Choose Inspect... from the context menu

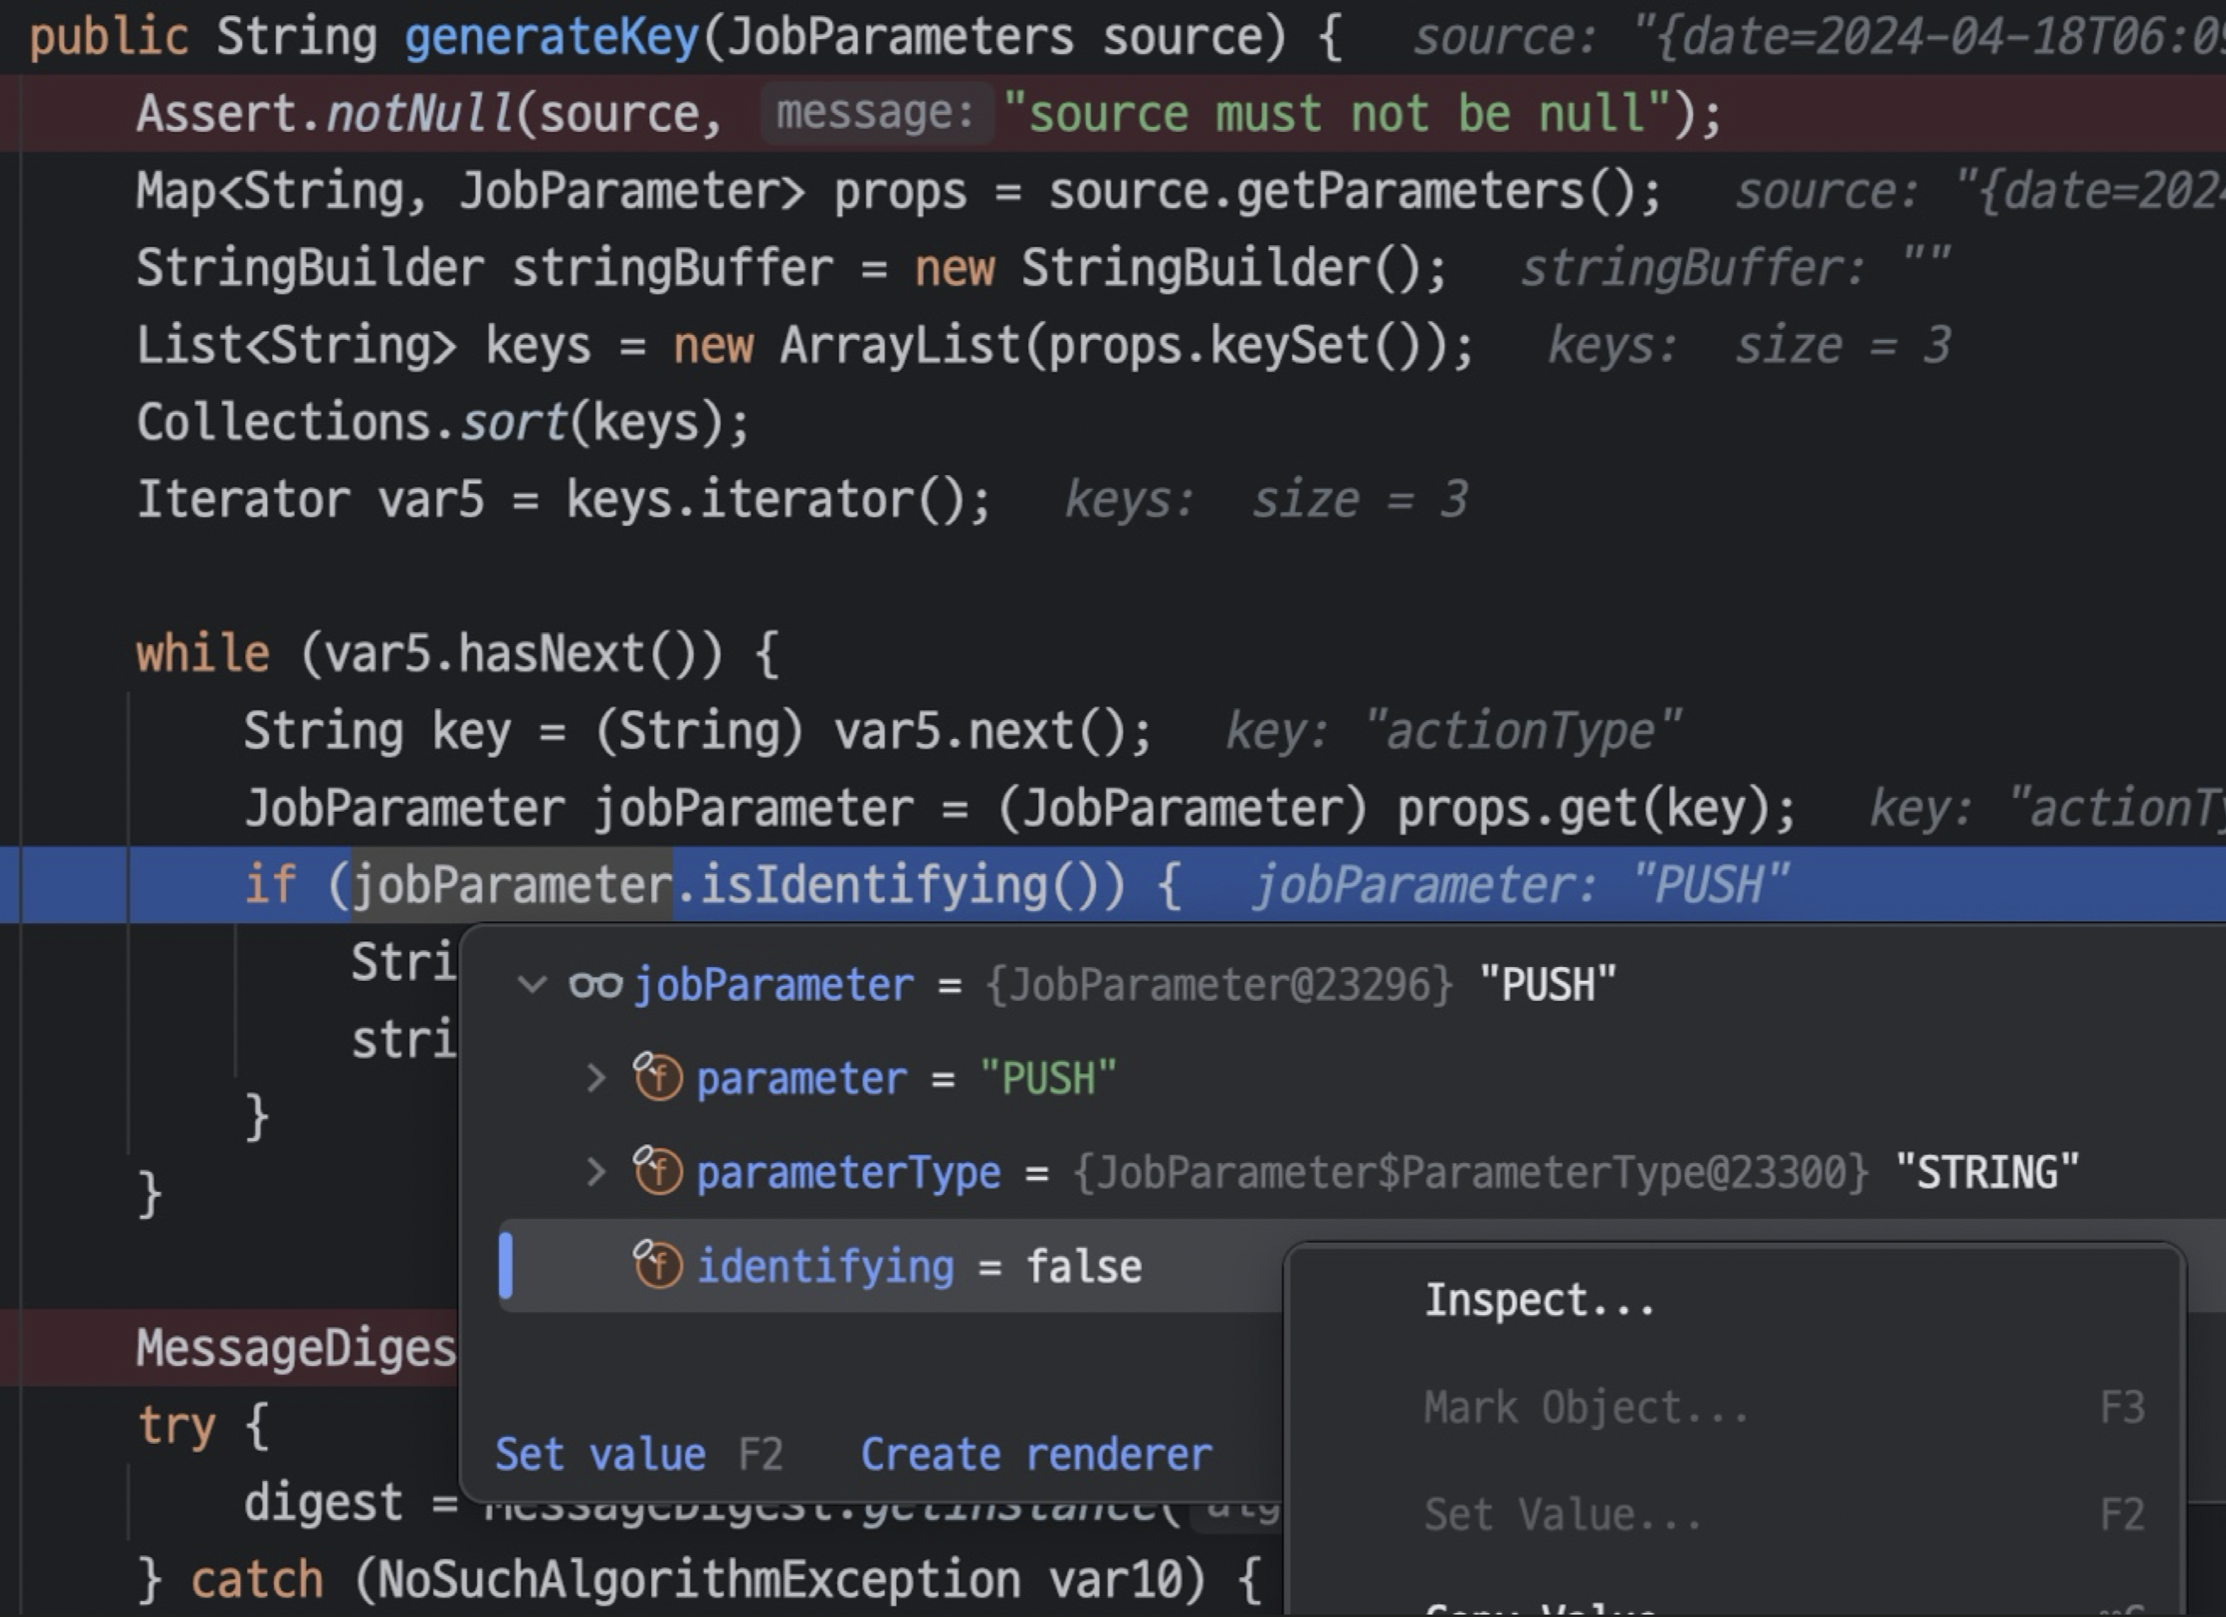tap(1538, 1300)
